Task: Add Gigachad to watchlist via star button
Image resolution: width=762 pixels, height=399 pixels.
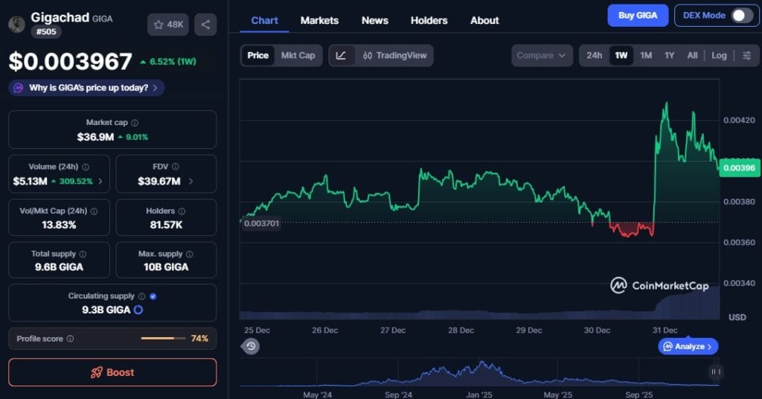Action: [167, 25]
